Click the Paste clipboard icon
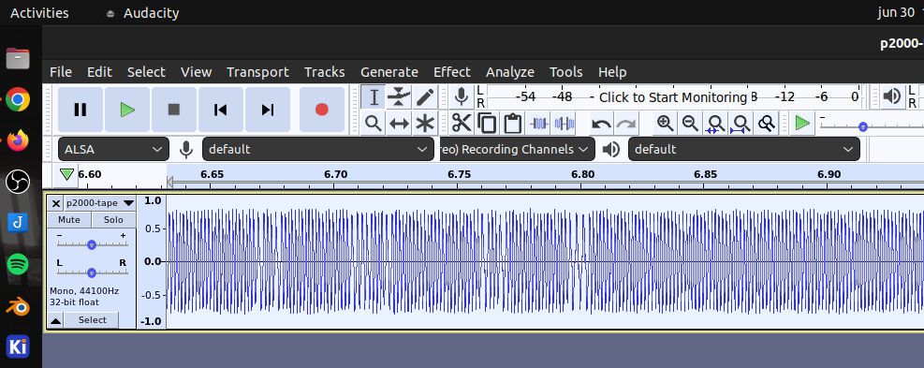This screenshot has height=368, width=924. pos(513,124)
